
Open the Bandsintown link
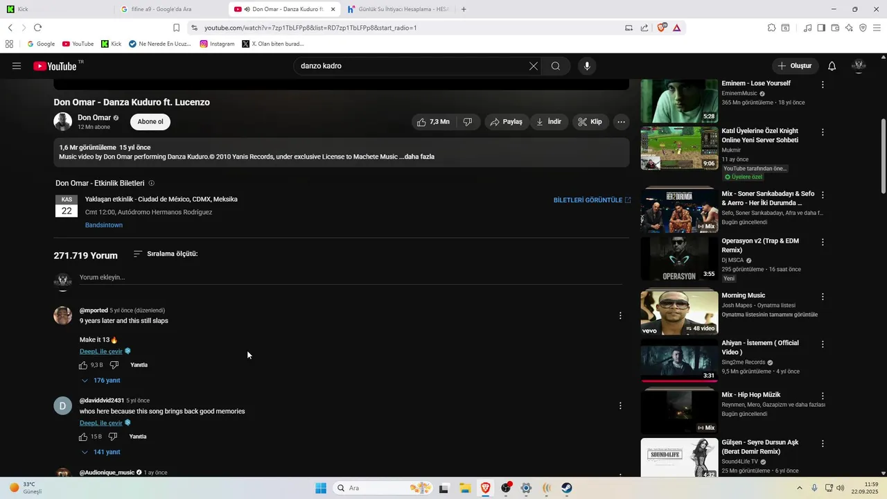coord(104,225)
